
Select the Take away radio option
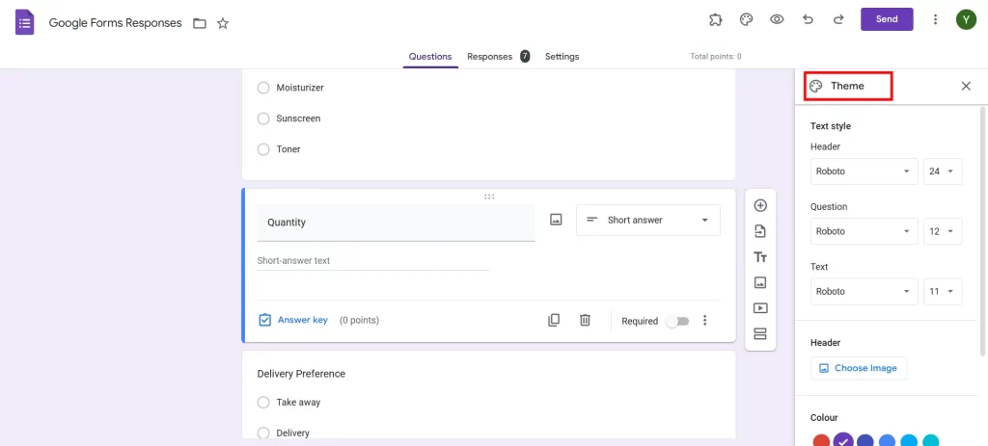[263, 403]
